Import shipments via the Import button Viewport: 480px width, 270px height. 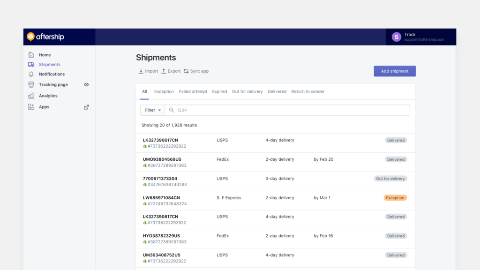click(148, 71)
